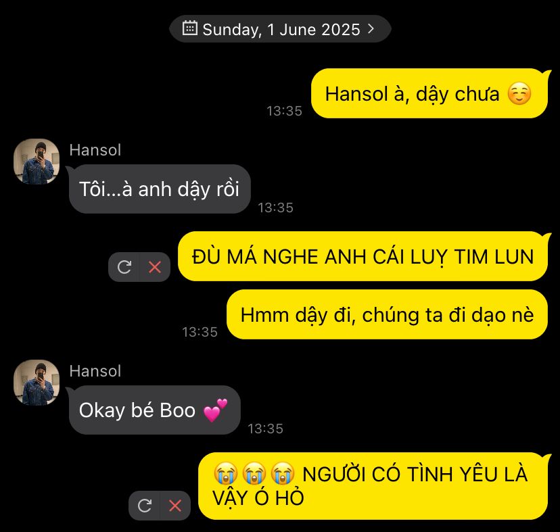Tap the "Okay bé Boo" text
The height and width of the screenshot is (532, 560).
137,410
